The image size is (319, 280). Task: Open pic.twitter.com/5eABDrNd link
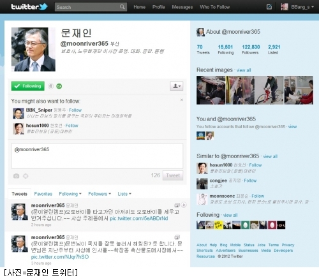(139, 219)
